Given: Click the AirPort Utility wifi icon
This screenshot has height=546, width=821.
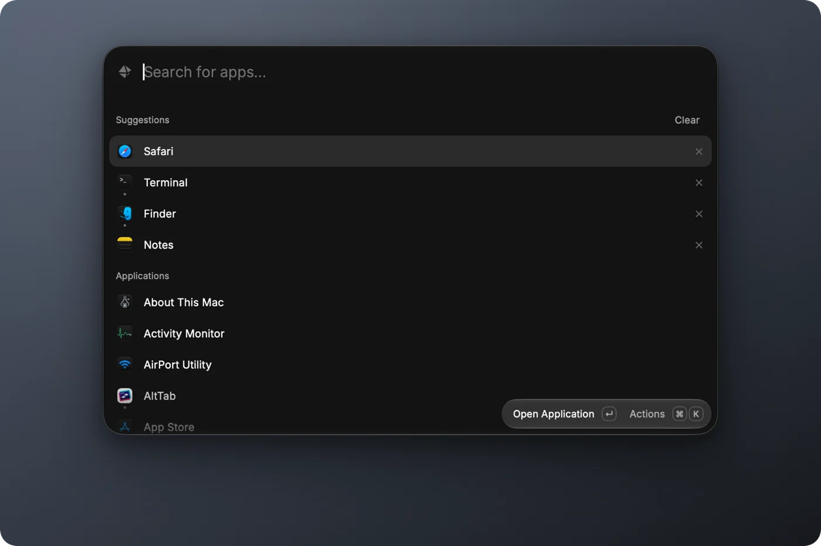Looking at the screenshot, I should tap(125, 364).
